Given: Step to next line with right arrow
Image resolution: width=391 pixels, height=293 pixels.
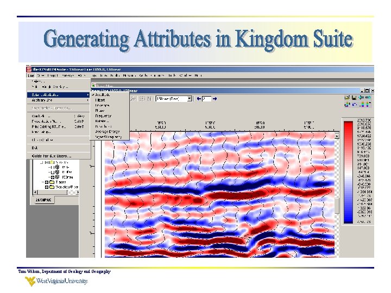Looking at the screenshot, I should tap(215, 99).
